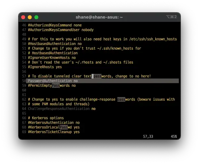199x164 pixels.
Task: Click line '#AuthorizedKeysCommand none'
Action: 55,25
